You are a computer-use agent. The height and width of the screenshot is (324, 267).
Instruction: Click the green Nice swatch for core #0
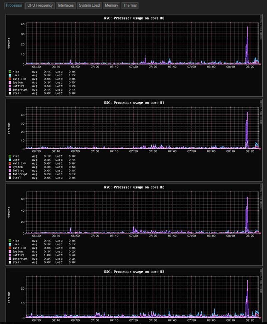(x=10, y=72)
